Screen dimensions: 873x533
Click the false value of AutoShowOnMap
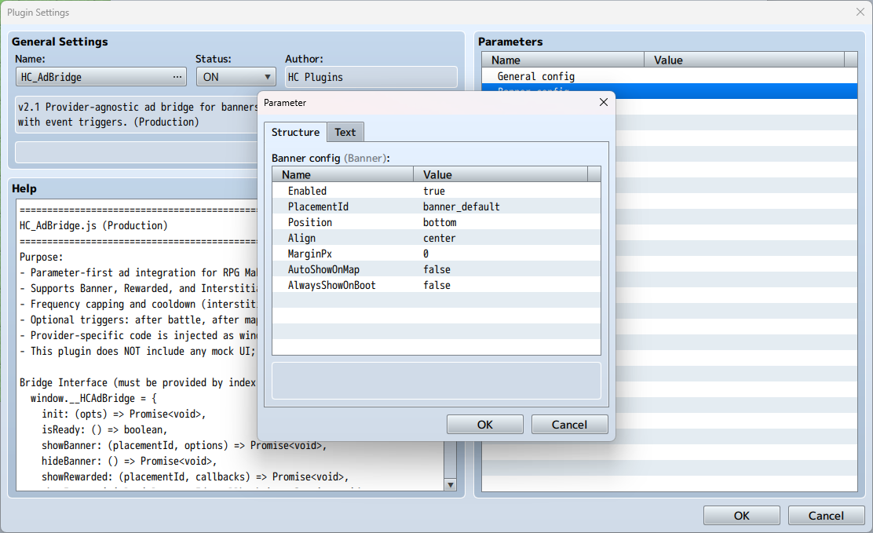[437, 269]
